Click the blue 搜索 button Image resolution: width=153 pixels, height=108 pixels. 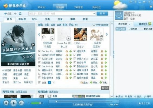point(102,13)
